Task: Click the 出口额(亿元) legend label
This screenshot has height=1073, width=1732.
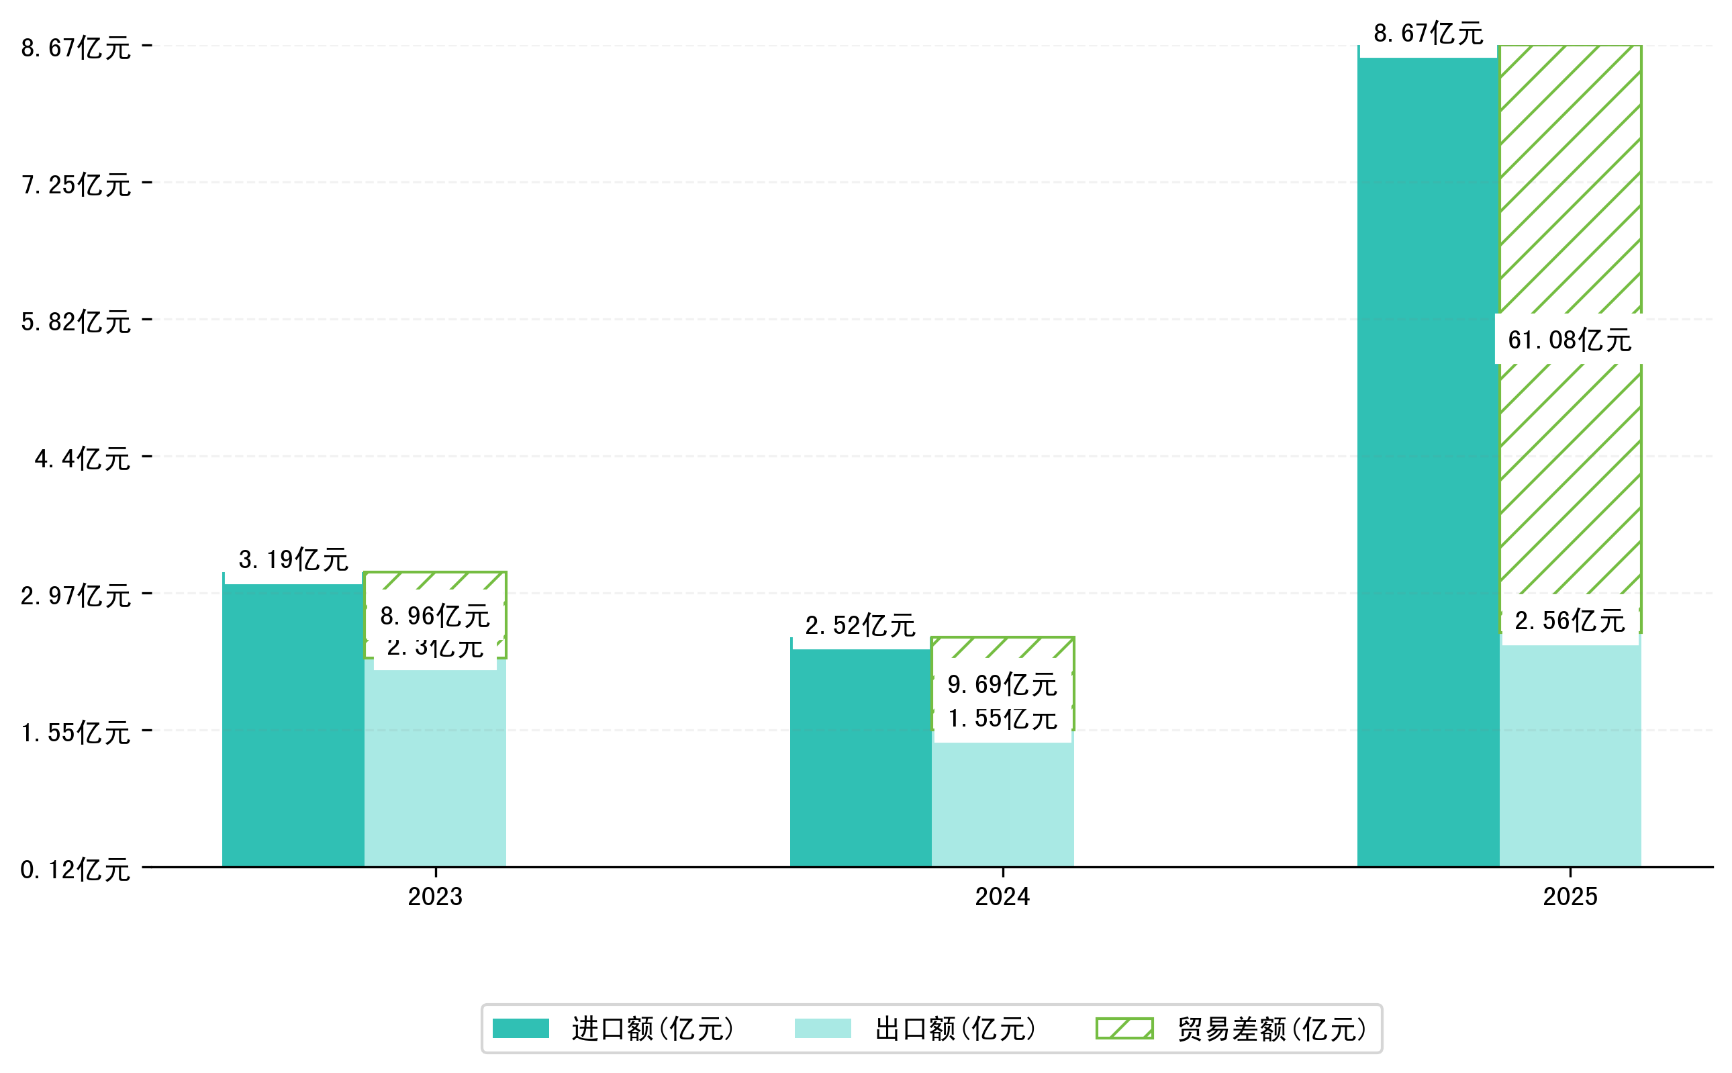Action: pyautogui.click(x=955, y=1029)
